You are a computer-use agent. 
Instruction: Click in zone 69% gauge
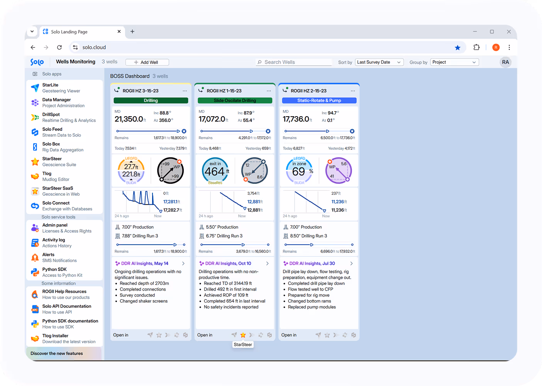click(300, 171)
